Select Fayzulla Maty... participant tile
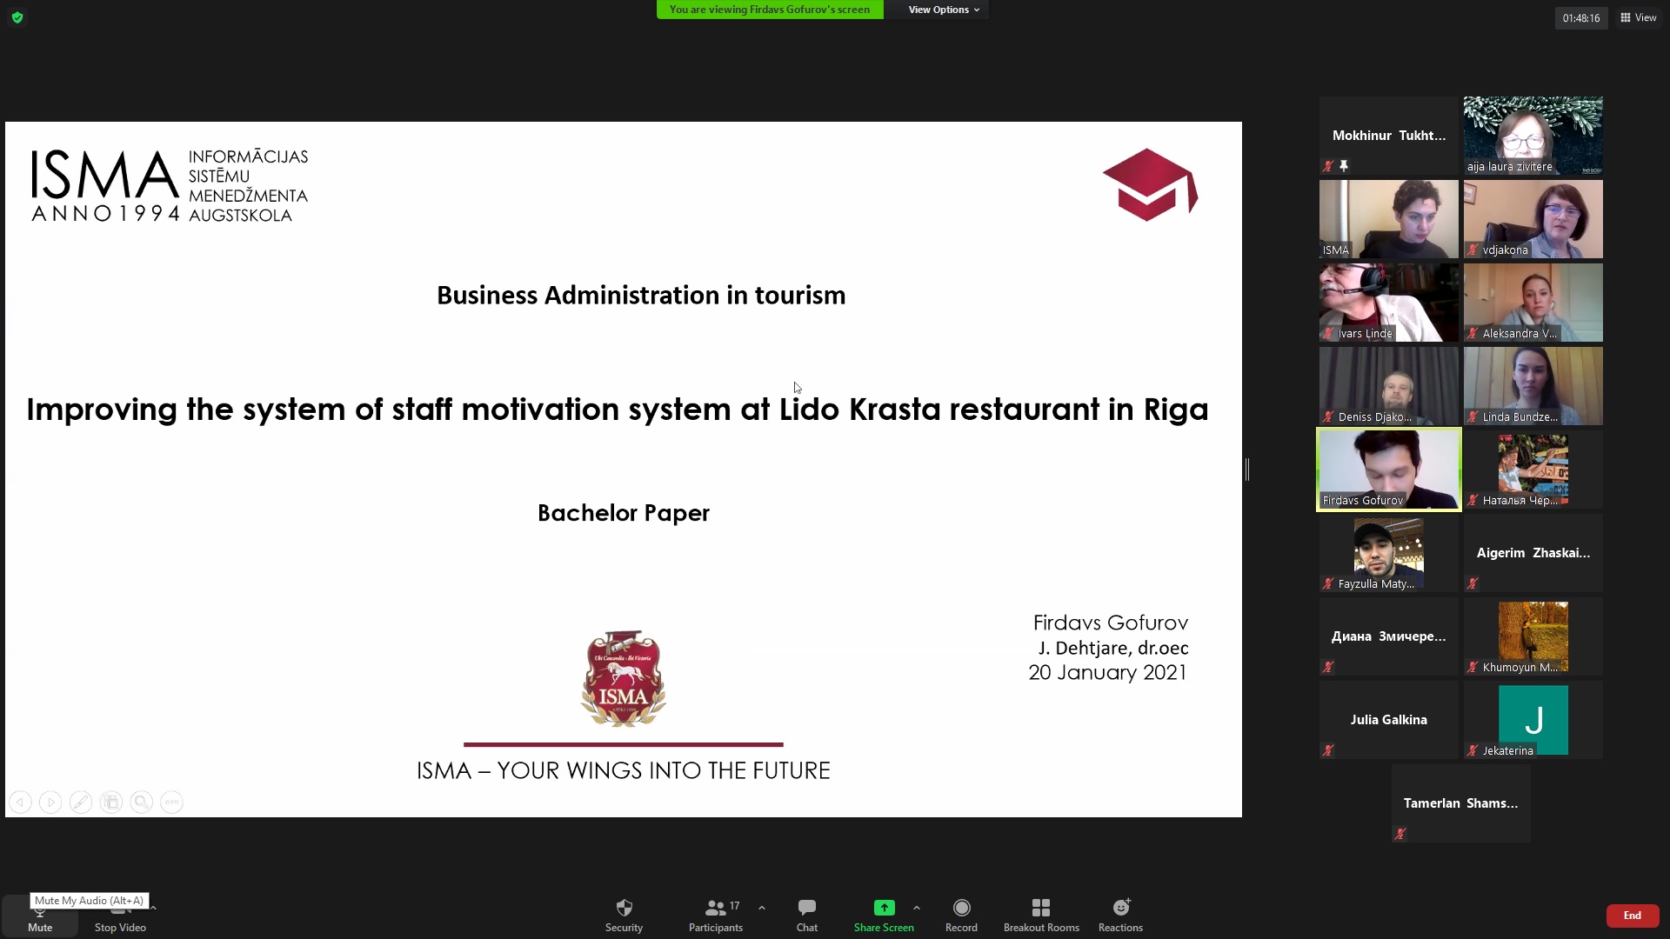1670x939 pixels. (x=1388, y=553)
